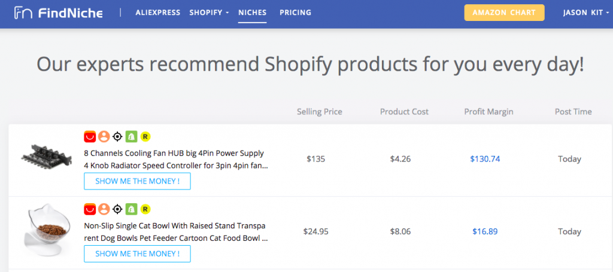Click Show Me The Money for cooling fan
This screenshot has height=272, width=613.
(x=137, y=181)
